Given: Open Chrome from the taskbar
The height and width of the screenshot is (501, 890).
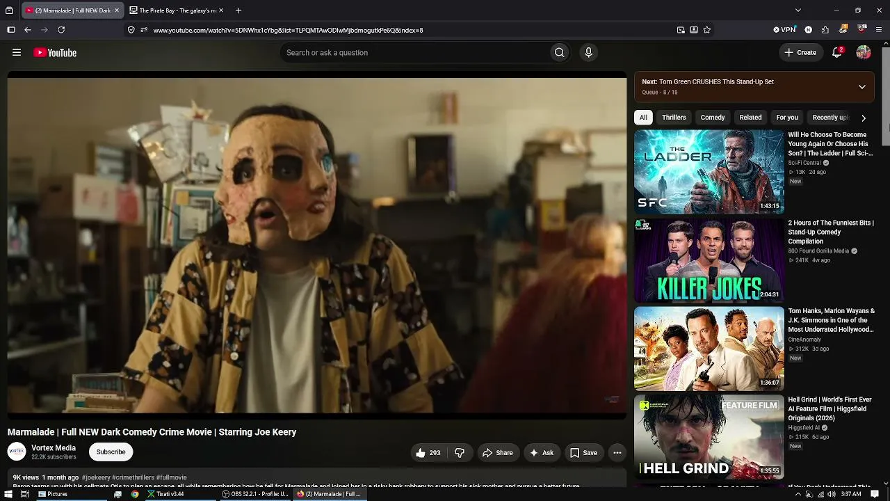Looking at the screenshot, I should [135, 494].
